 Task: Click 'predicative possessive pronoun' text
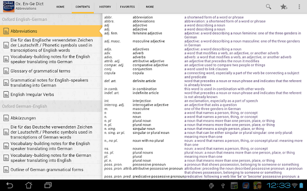click(x=158, y=176)
